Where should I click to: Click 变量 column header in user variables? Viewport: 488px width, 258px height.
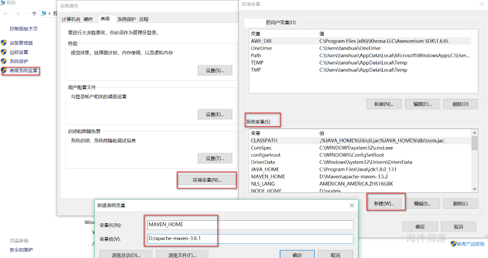coord(255,34)
